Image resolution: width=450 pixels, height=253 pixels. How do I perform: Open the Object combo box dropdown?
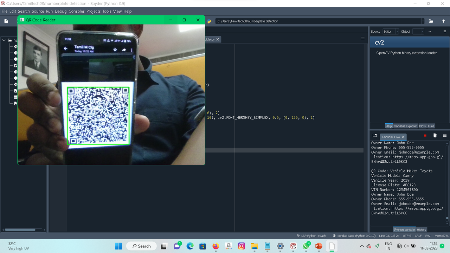pyautogui.click(x=418, y=31)
